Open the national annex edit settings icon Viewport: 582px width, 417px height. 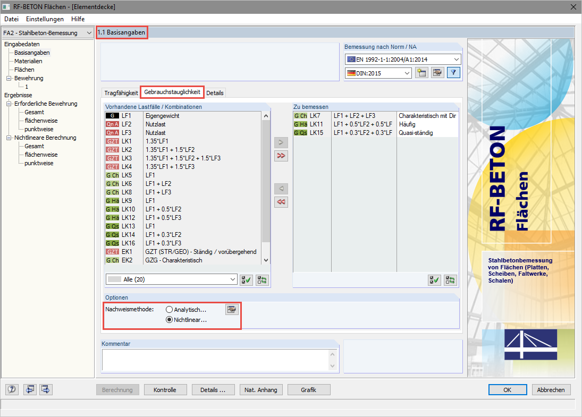[x=437, y=73]
